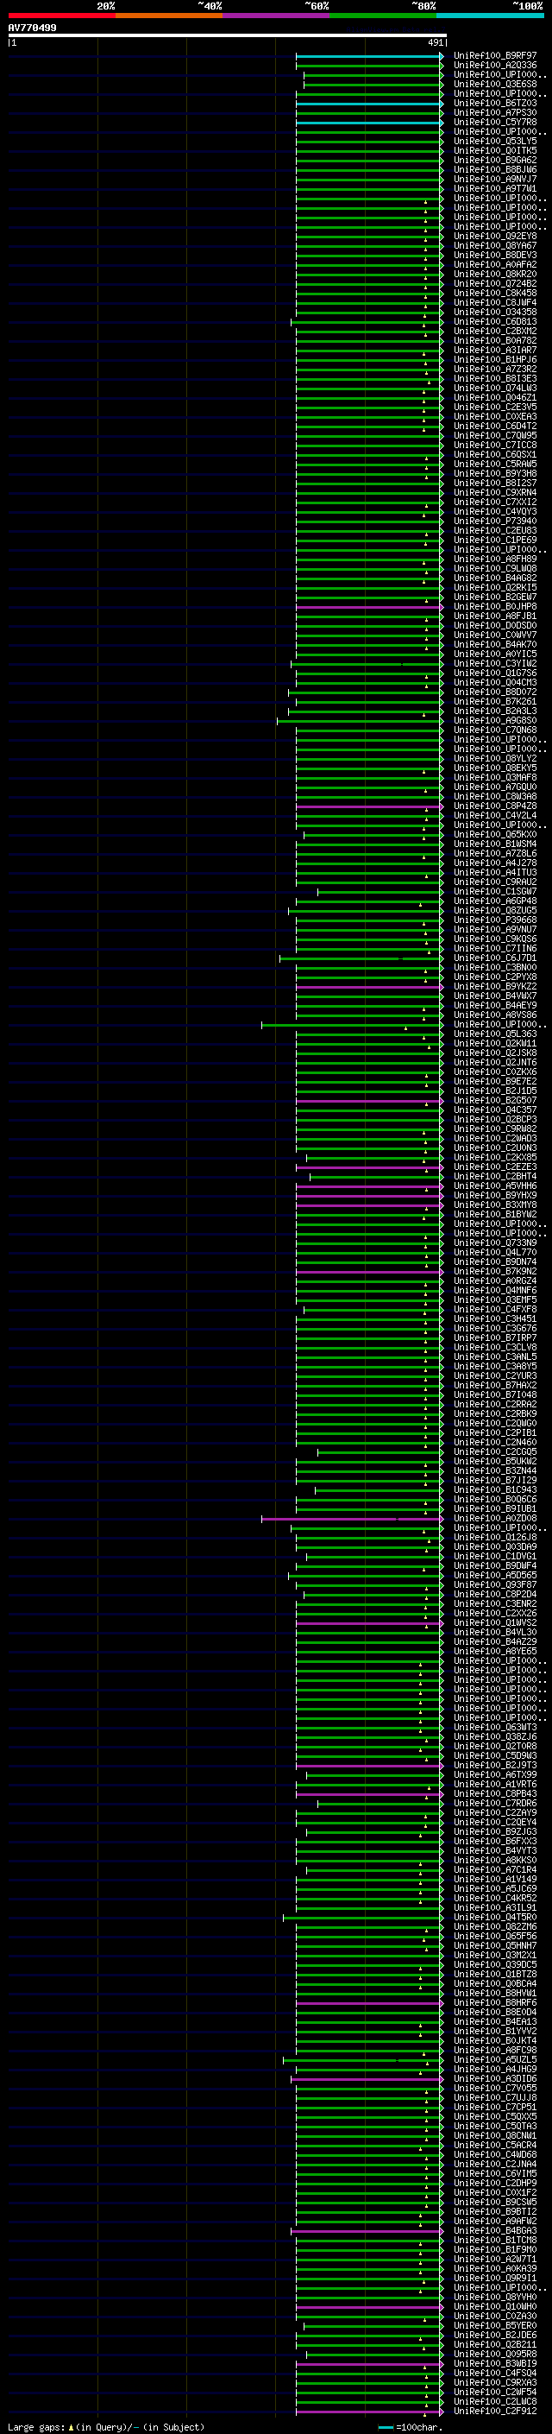Click the =100char. scale legend
The height and width of the screenshot is (2434, 552).
click(410, 2426)
